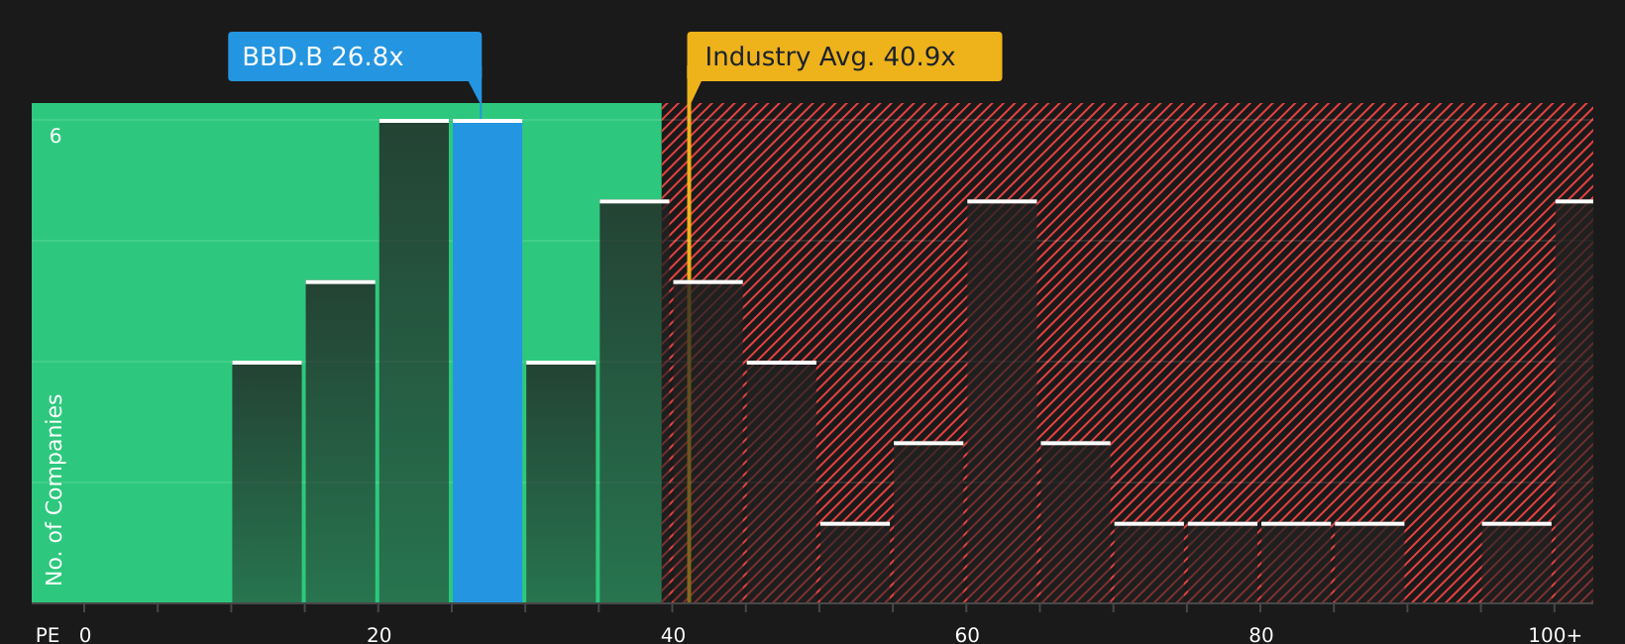
Task: Click the bar for PE 55 to 60
Action: click(928, 522)
